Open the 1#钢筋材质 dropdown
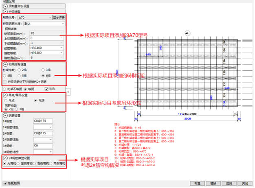The width and height of the screenshot is (255, 188). click(43, 127)
